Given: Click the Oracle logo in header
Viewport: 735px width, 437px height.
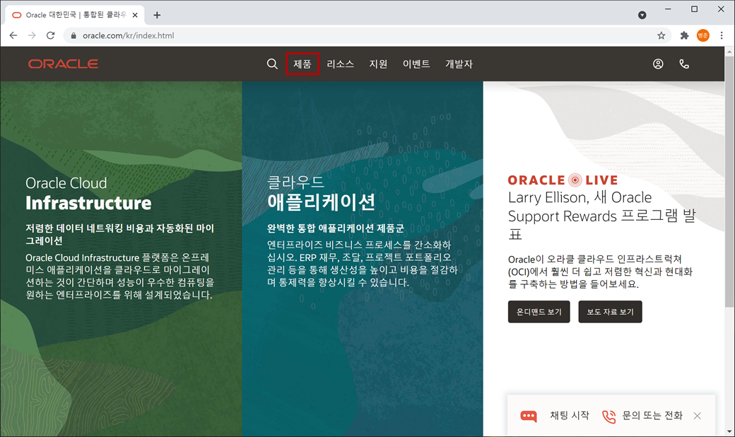Looking at the screenshot, I should point(64,64).
